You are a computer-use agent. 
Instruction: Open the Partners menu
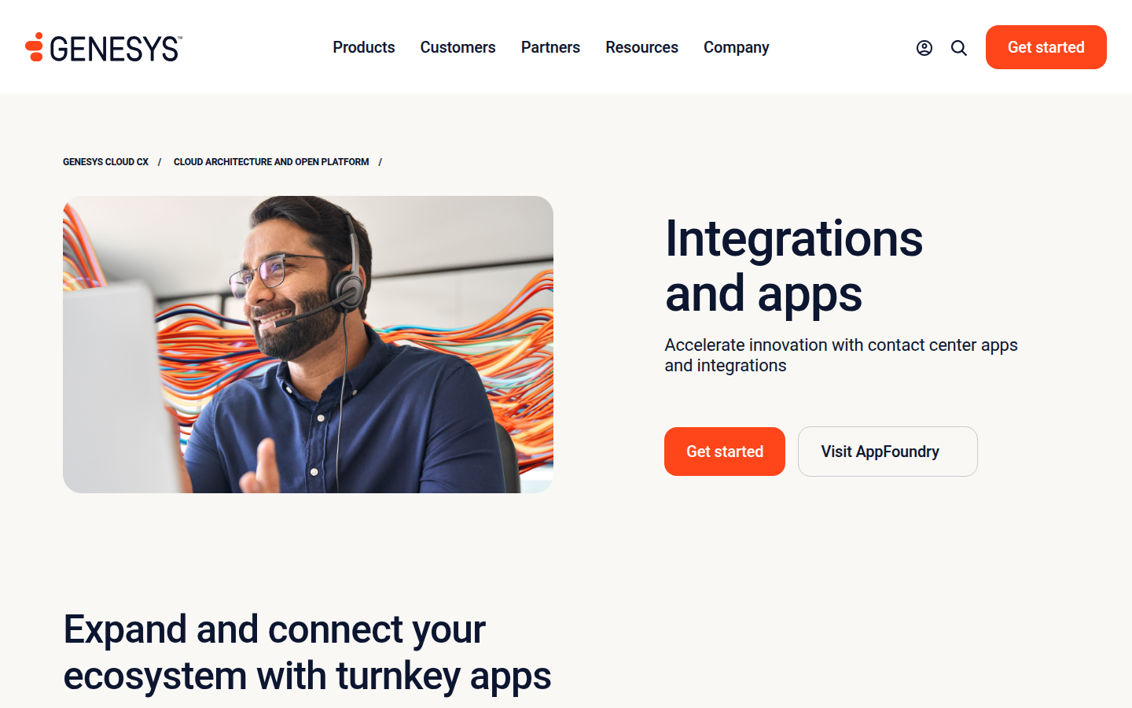tap(550, 47)
